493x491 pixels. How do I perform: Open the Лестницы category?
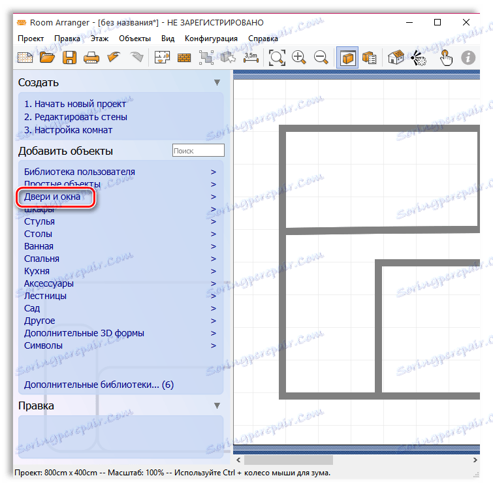pyautogui.click(x=45, y=296)
